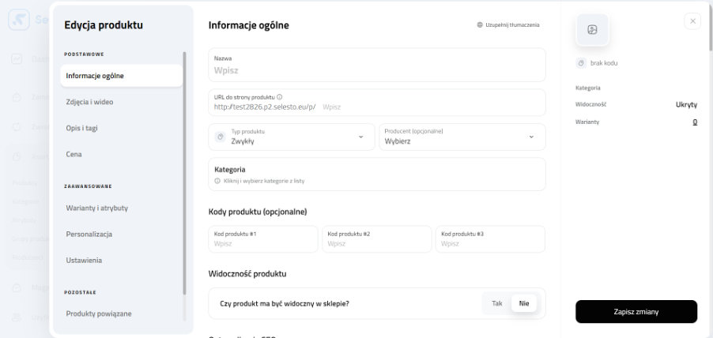Viewport: 713px width, 338px height.
Task: Click the info icon beside URL do strony produktu
Action: [x=280, y=97]
